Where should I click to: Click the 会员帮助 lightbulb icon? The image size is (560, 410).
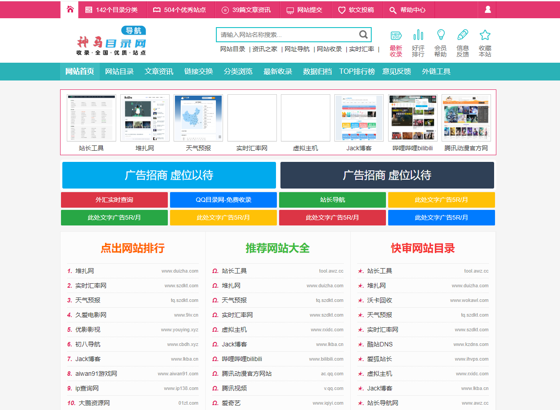440,36
